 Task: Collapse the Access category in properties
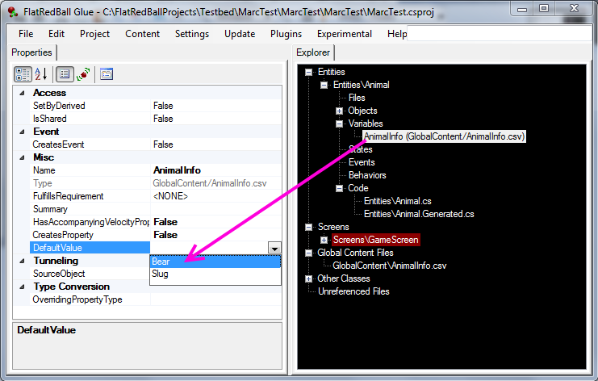[x=21, y=93]
